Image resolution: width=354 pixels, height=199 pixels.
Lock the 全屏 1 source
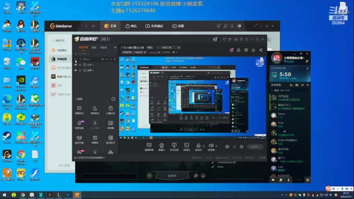coord(80,70)
